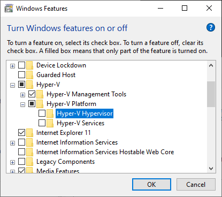Click the Hyper-V Platform folder icon
Screen dimensions: 222x197
(x=40, y=104)
